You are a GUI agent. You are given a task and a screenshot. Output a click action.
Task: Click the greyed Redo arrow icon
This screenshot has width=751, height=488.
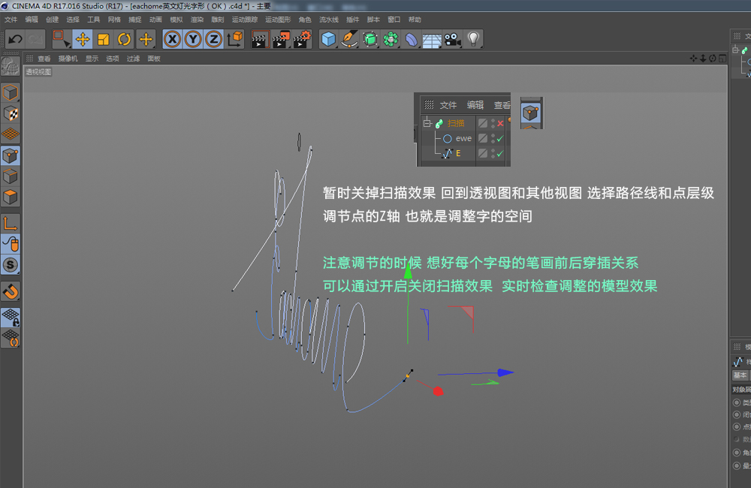35,39
